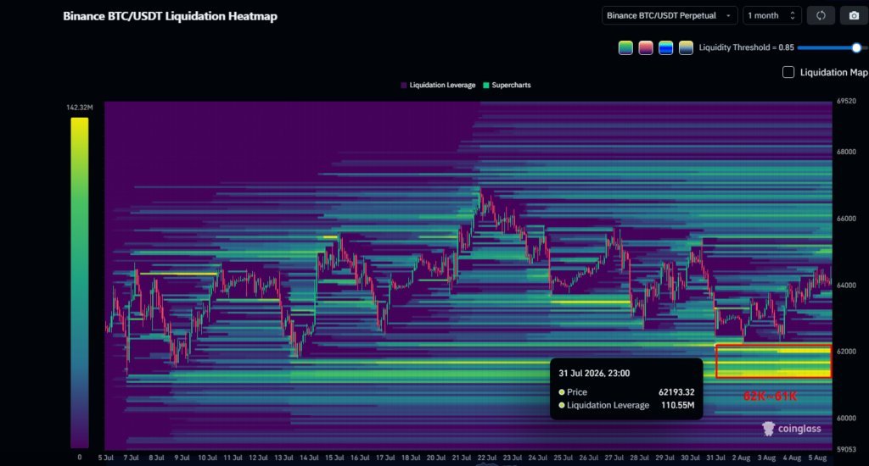Click the 69520 top price label
Screen dimensions: 869x466
[846, 102]
